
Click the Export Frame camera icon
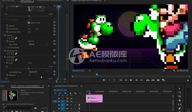tap(158, 80)
